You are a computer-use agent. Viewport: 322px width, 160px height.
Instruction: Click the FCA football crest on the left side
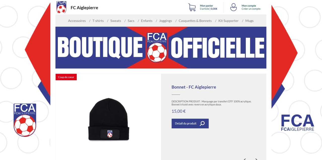pyautogui.click(x=25, y=120)
